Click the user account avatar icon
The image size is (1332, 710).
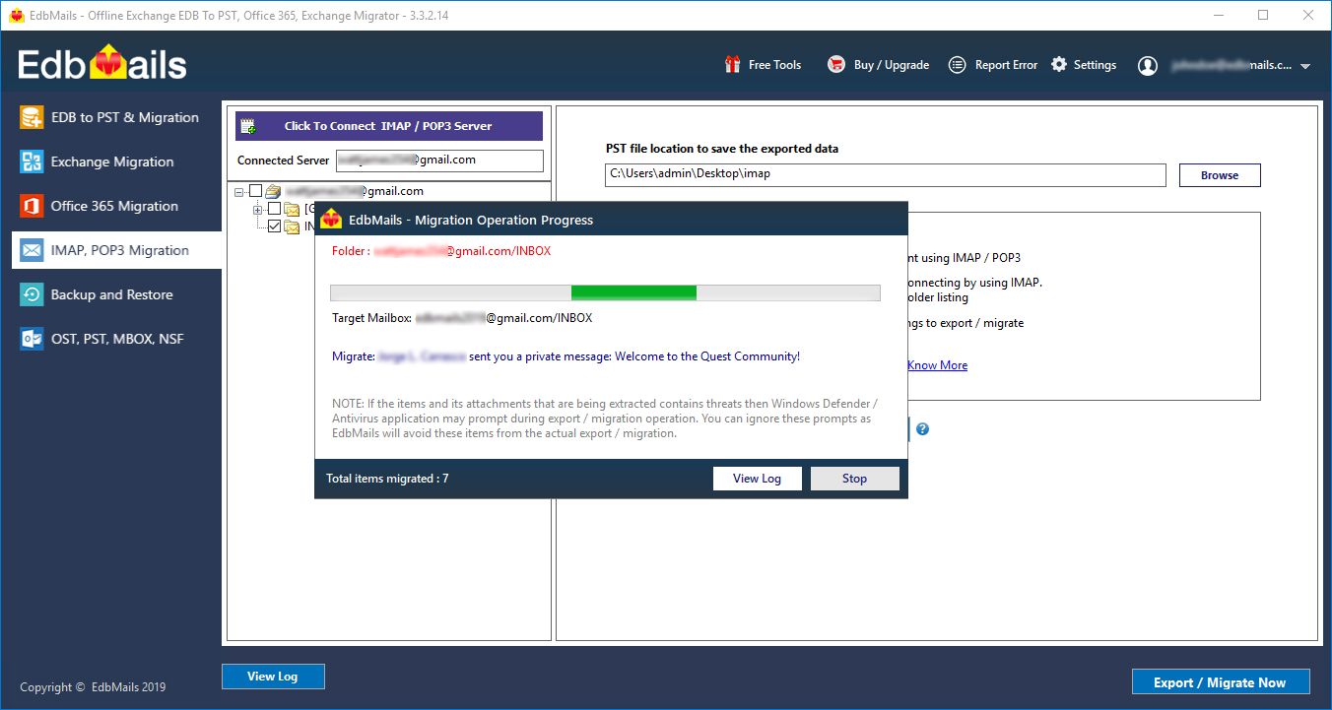(1148, 66)
